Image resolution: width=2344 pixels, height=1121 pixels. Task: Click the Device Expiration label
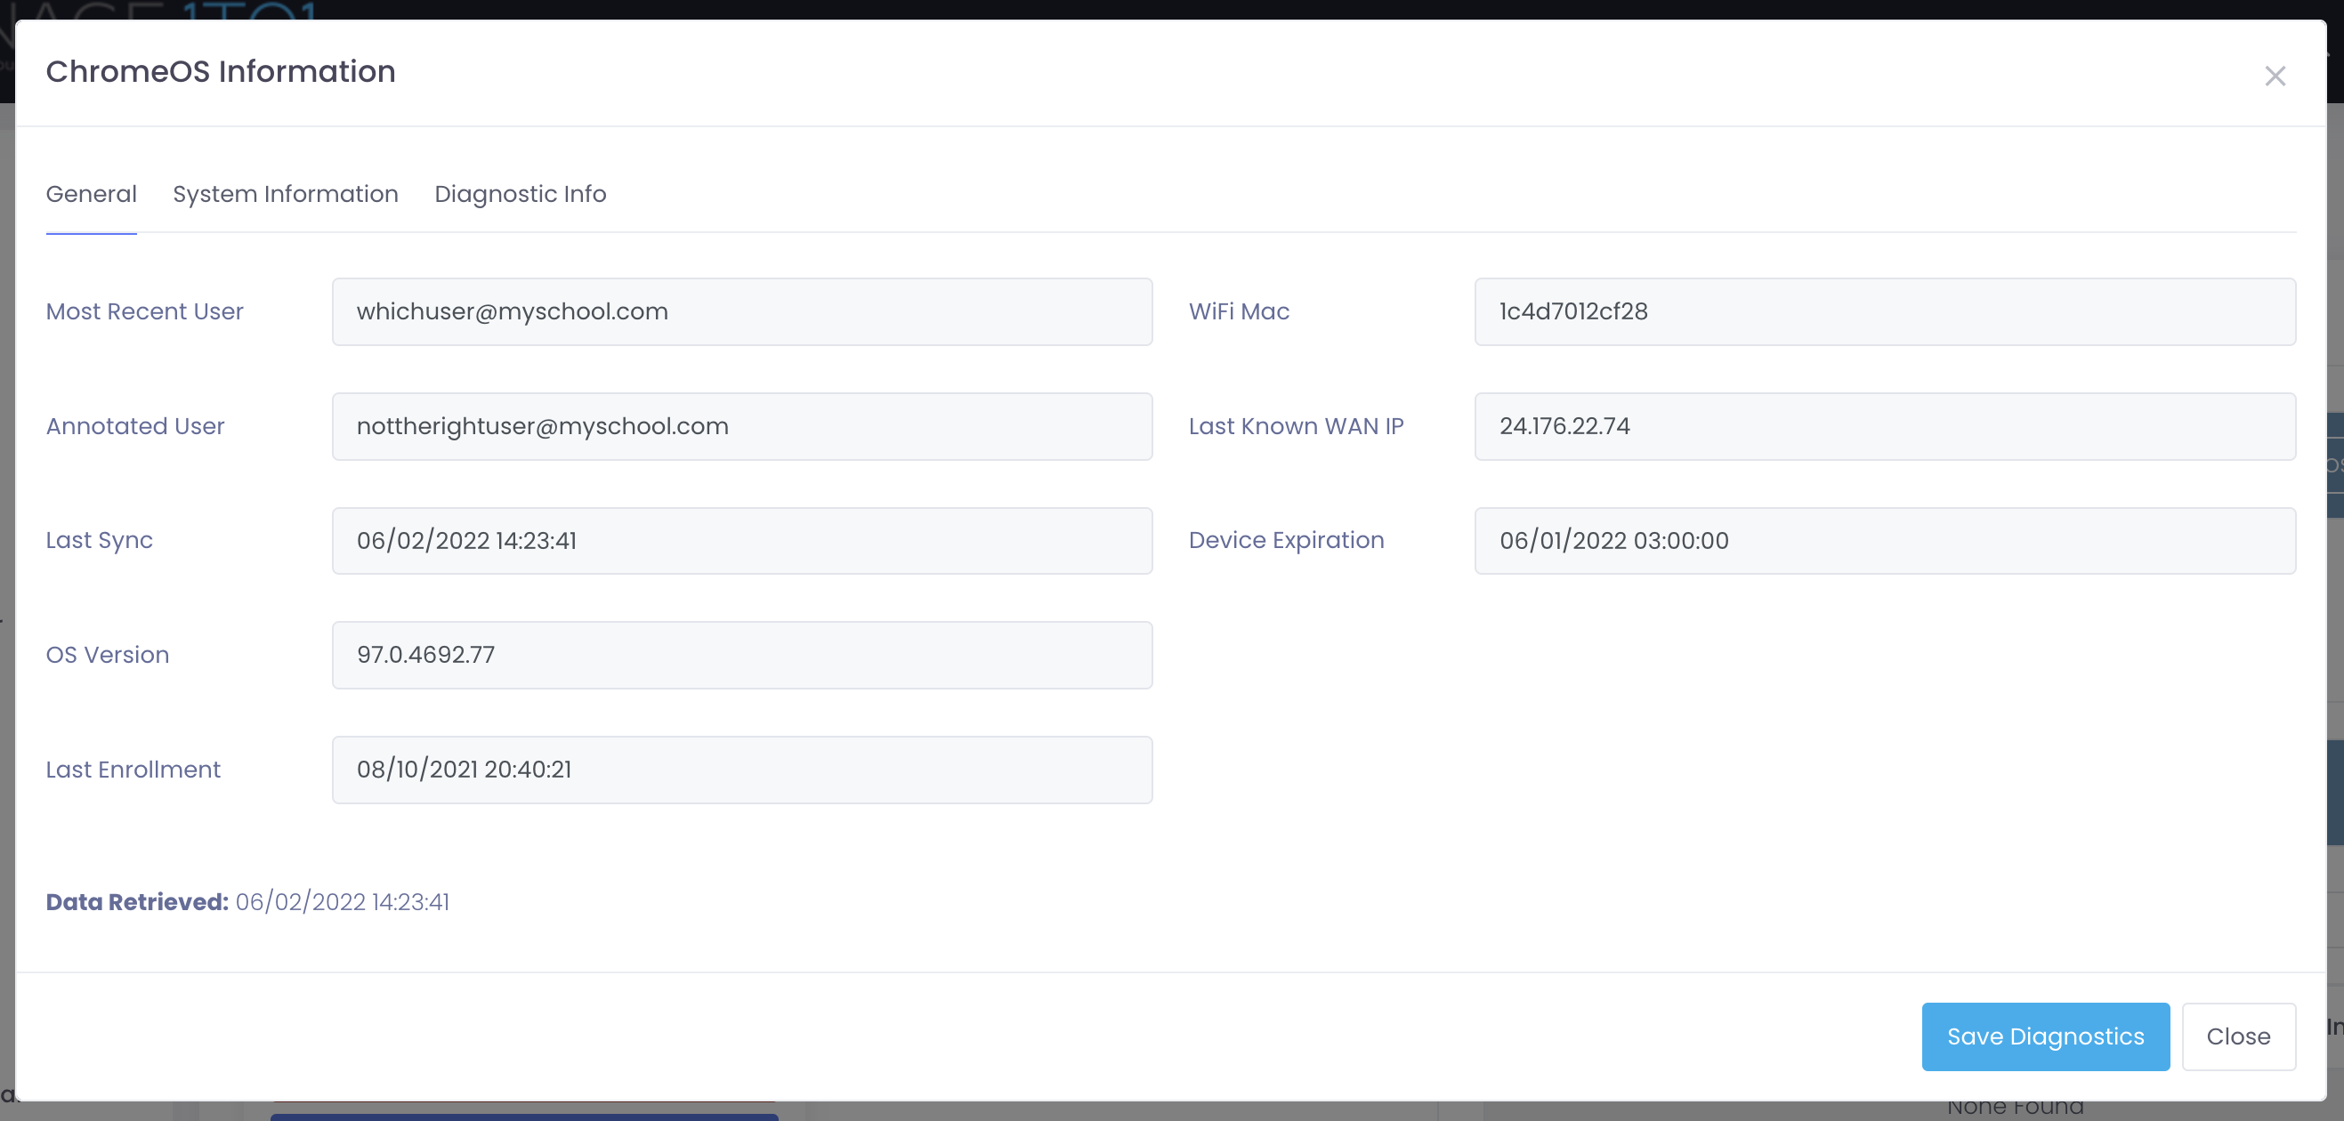(1287, 541)
